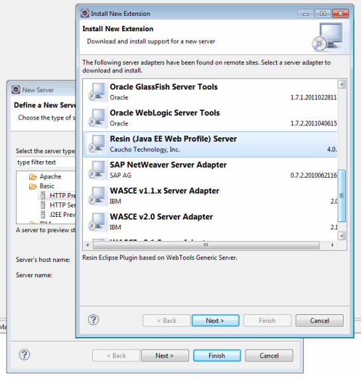The height and width of the screenshot is (378, 361).
Task: Click the New Server title bar icon
Action: pos(16,90)
